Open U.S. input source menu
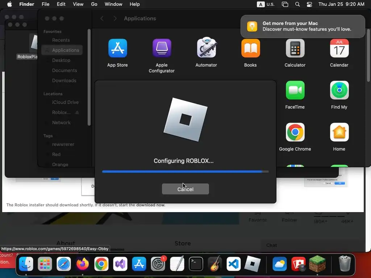The image size is (371, 278). [266, 4]
